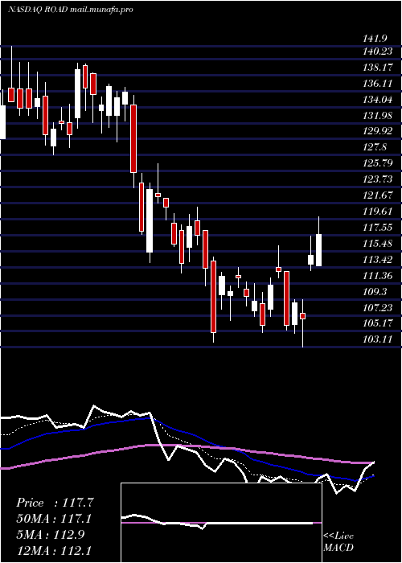Viewport: 402px width, 563px height.
Task: Click the latest white candlestick at far right
Action: coord(318,250)
